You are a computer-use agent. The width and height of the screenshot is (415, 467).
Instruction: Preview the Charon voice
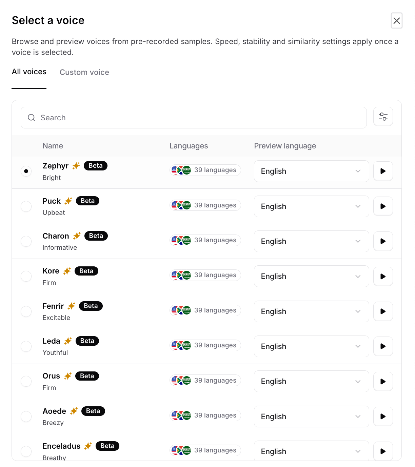383,241
